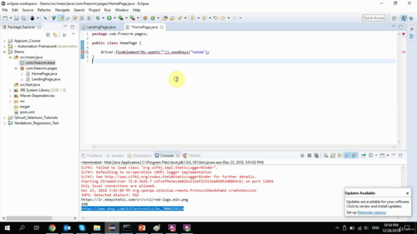Viewport: 417px width, 234px height.
Task: Click the Windows Start button
Action: pyautogui.click(x=7, y=228)
